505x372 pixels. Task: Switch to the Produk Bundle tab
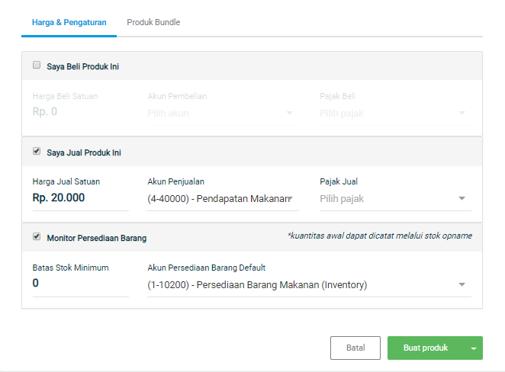(x=153, y=23)
